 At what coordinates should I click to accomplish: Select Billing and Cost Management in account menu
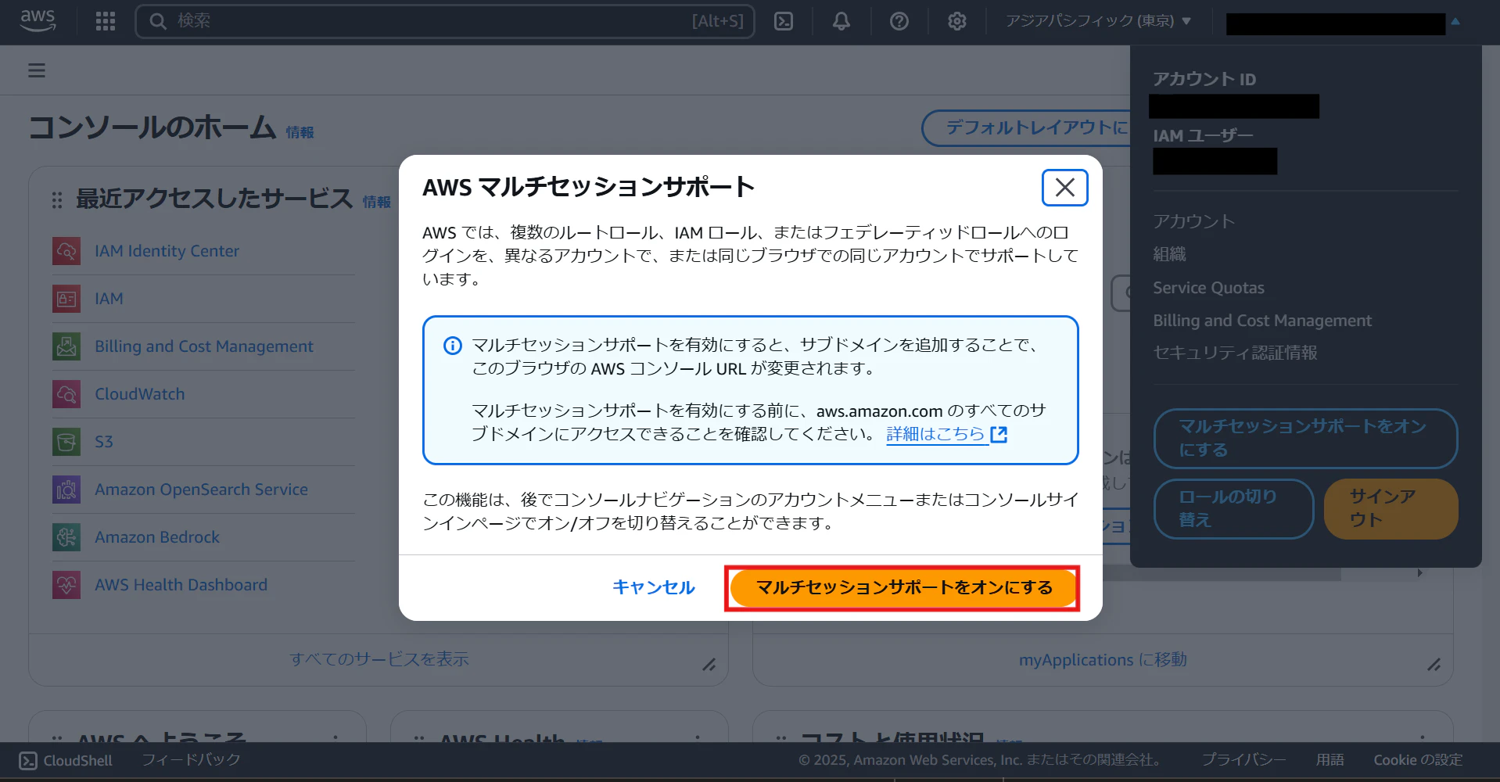(1262, 321)
